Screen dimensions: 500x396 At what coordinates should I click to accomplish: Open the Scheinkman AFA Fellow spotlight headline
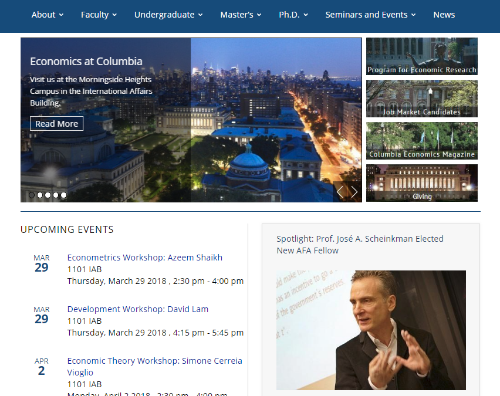(360, 245)
